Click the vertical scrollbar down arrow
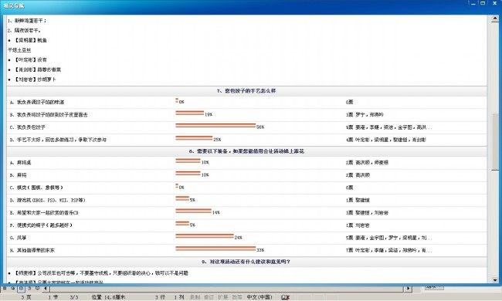The image size is (502, 301). 495,280
